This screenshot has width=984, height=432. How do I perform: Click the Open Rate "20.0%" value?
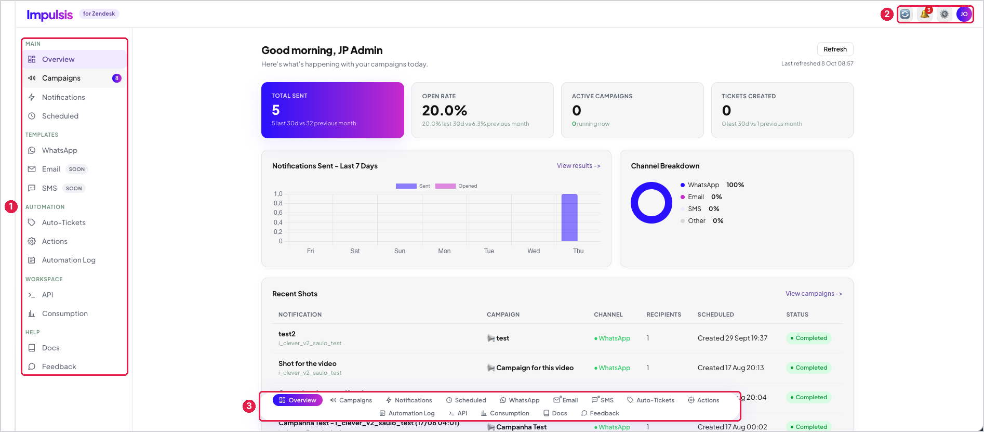point(445,110)
